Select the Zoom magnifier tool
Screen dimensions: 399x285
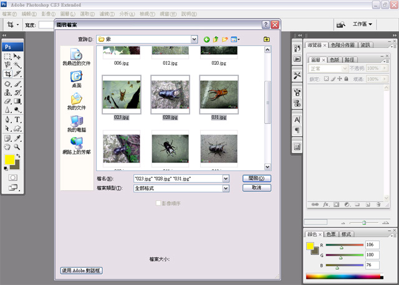point(17,147)
